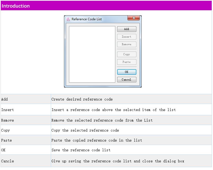Select the Add label in the table
This screenshot has height=170, width=213.
click(x=5, y=99)
